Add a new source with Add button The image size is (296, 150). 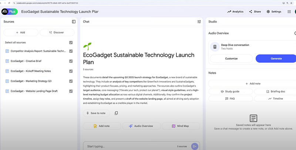(x=20, y=32)
